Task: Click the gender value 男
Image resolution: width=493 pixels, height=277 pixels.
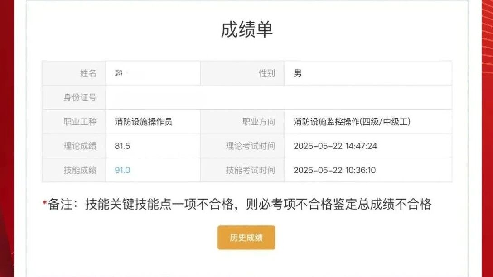Action: pos(298,73)
